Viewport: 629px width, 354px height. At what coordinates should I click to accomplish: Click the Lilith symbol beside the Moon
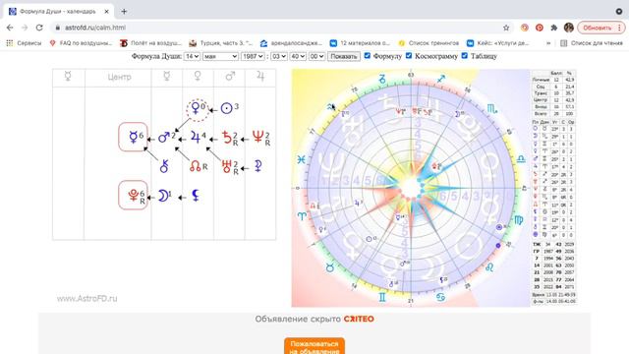point(196,196)
